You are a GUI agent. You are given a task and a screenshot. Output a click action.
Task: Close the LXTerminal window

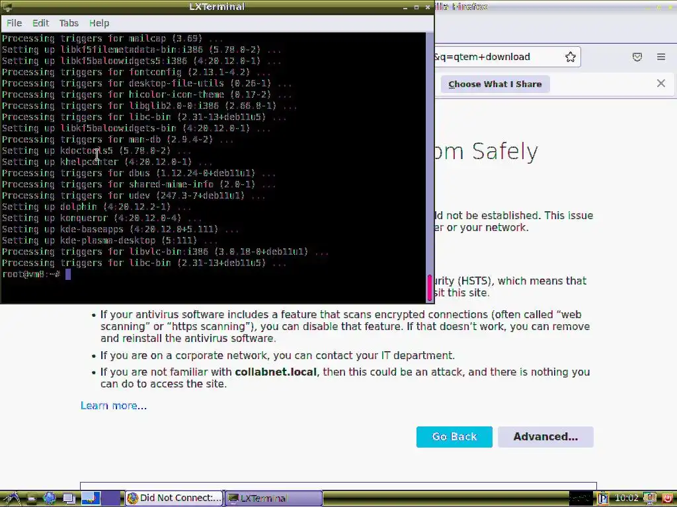click(x=428, y=7)
